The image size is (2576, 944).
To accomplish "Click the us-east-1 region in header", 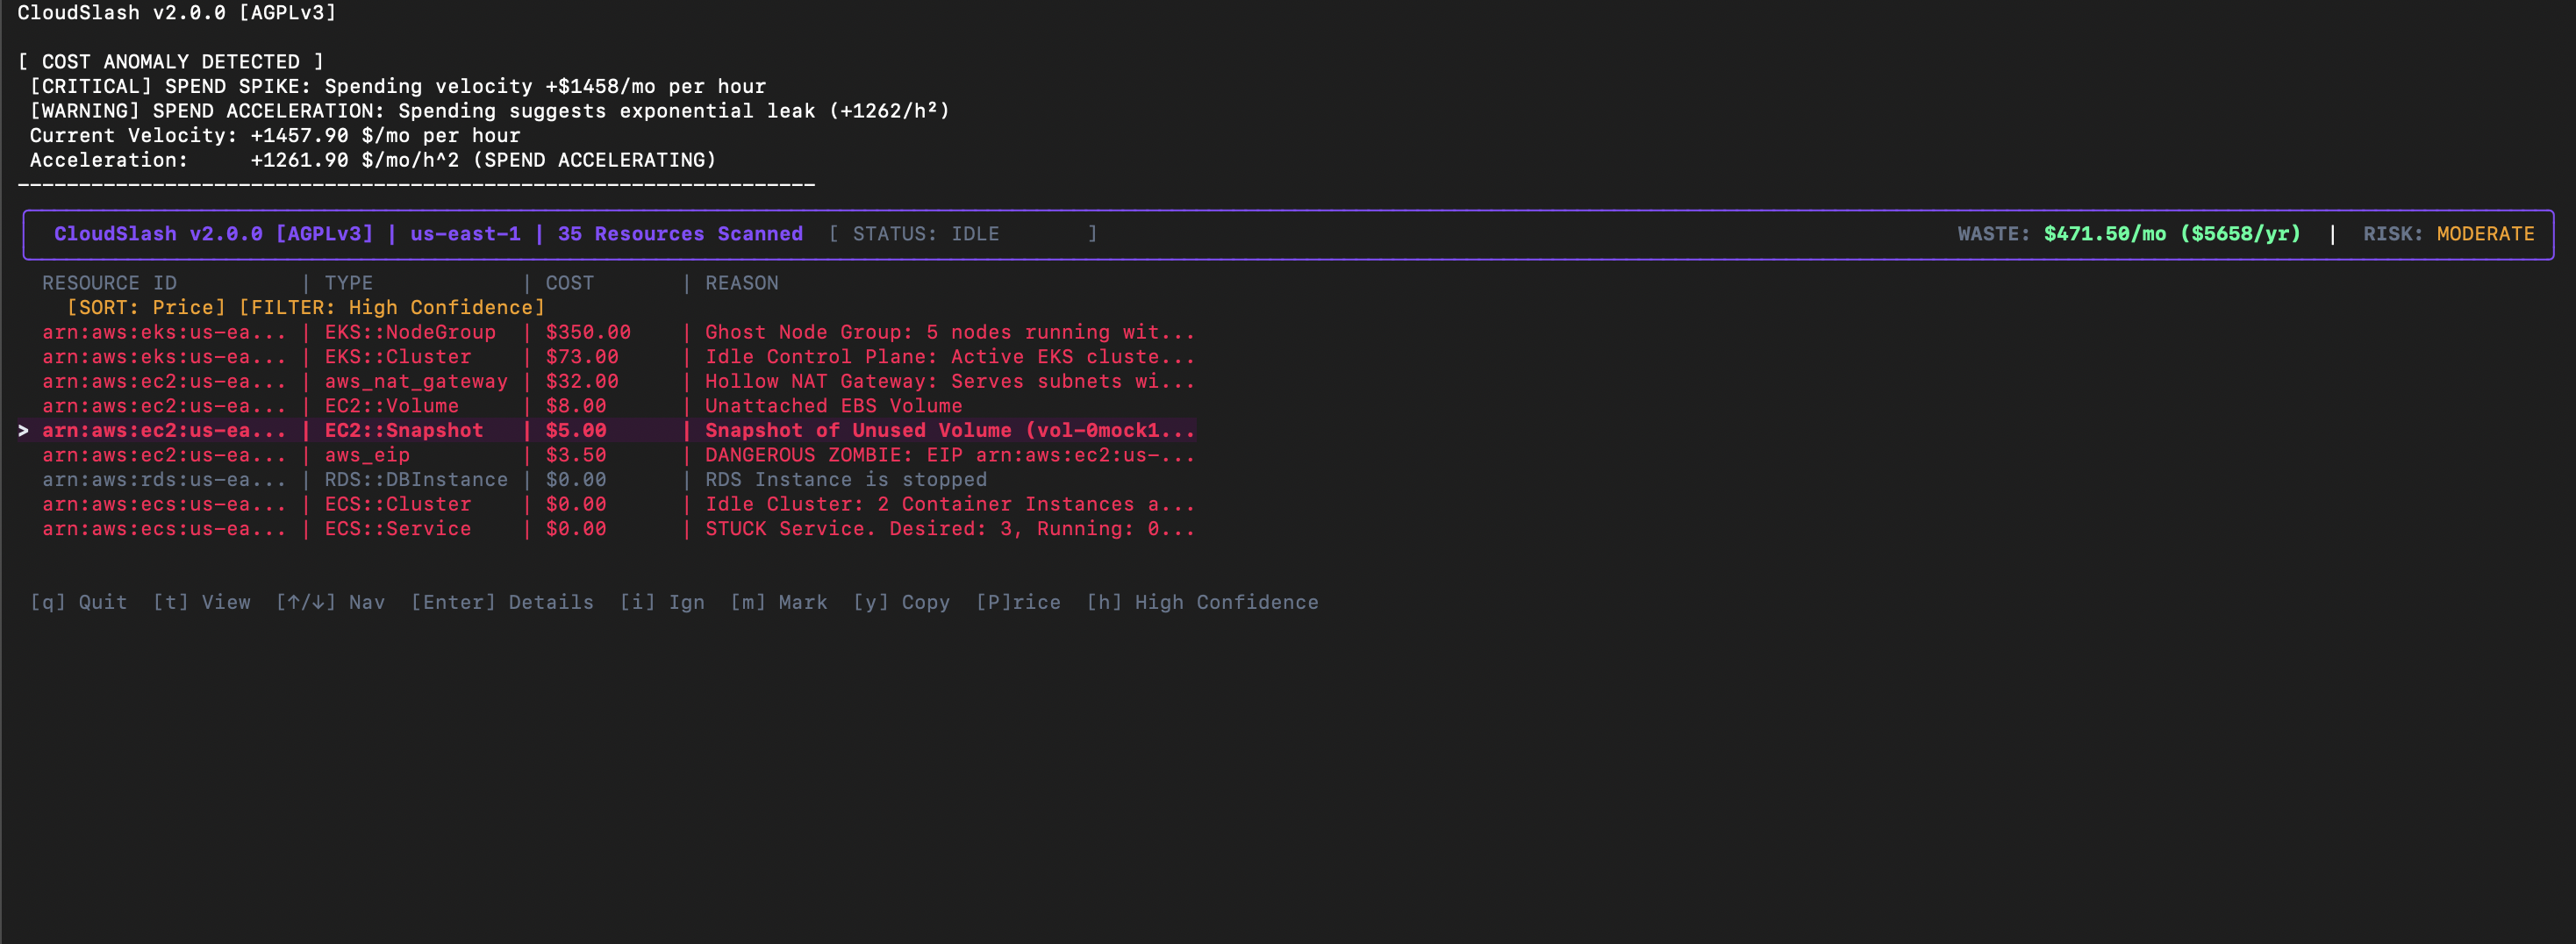I will [465, 234].
